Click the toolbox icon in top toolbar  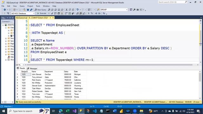tap(138, 10)
